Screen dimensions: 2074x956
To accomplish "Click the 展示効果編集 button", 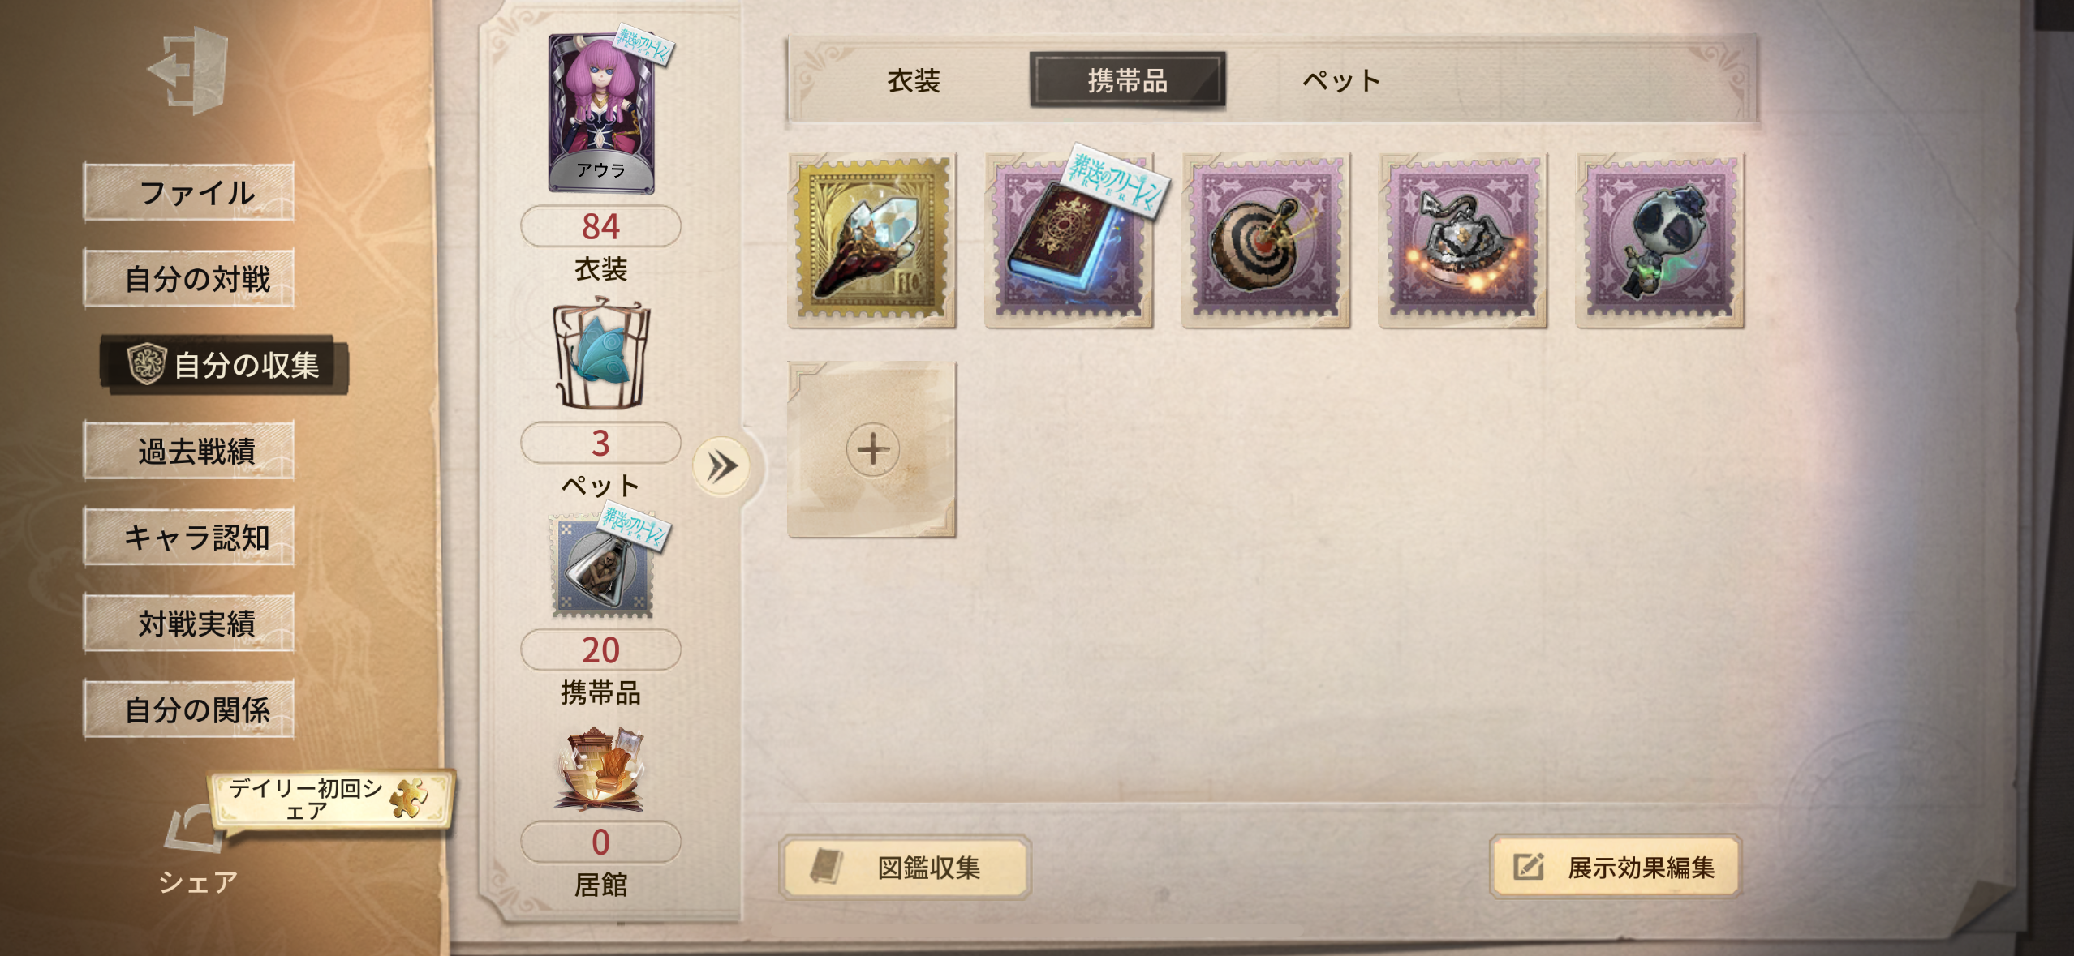I will (x=1615, y=867).
